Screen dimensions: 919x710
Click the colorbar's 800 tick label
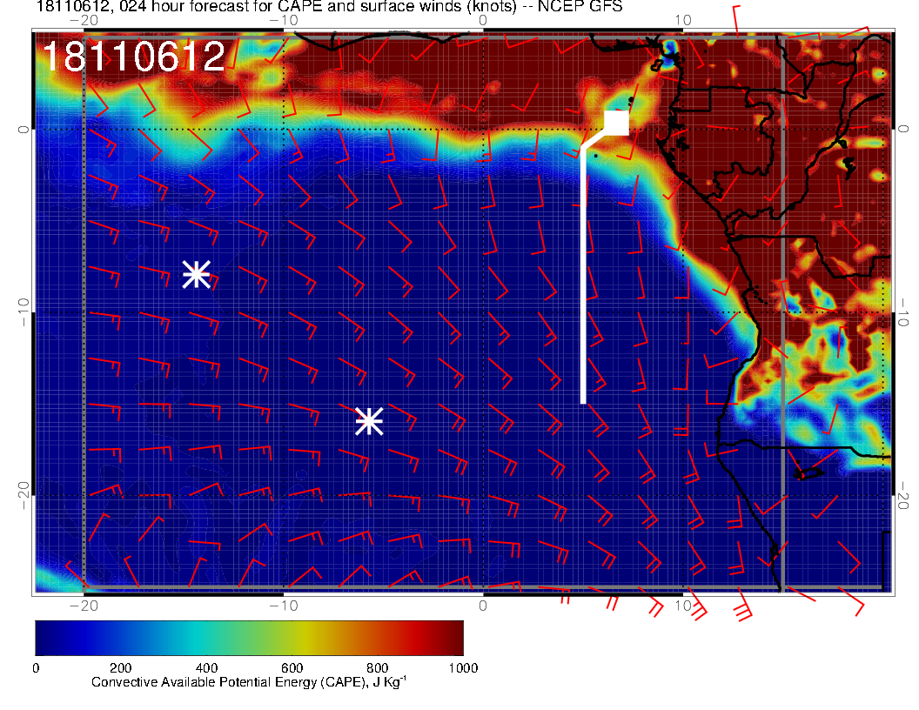pos(377,668)
